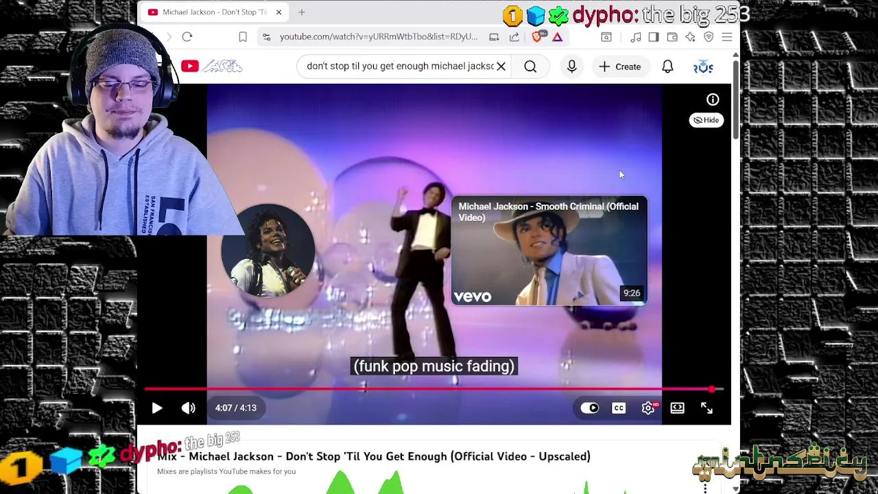Switch to theater mode
Image resolution: width=878 pixels, height=494 pixels.
pyautogui.click(x=677, y=408)
